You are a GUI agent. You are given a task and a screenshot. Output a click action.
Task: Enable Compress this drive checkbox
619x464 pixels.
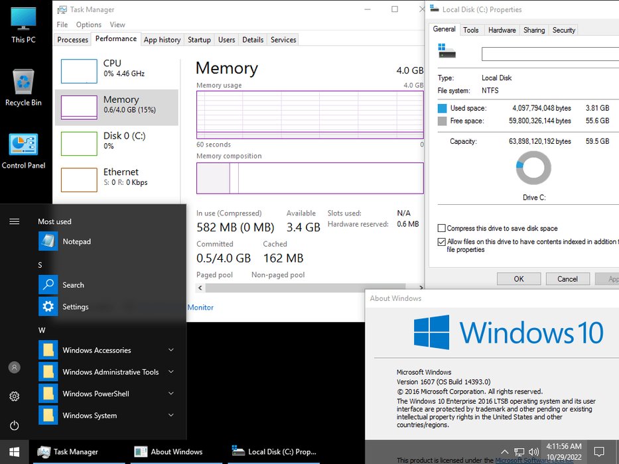(442, 229)
